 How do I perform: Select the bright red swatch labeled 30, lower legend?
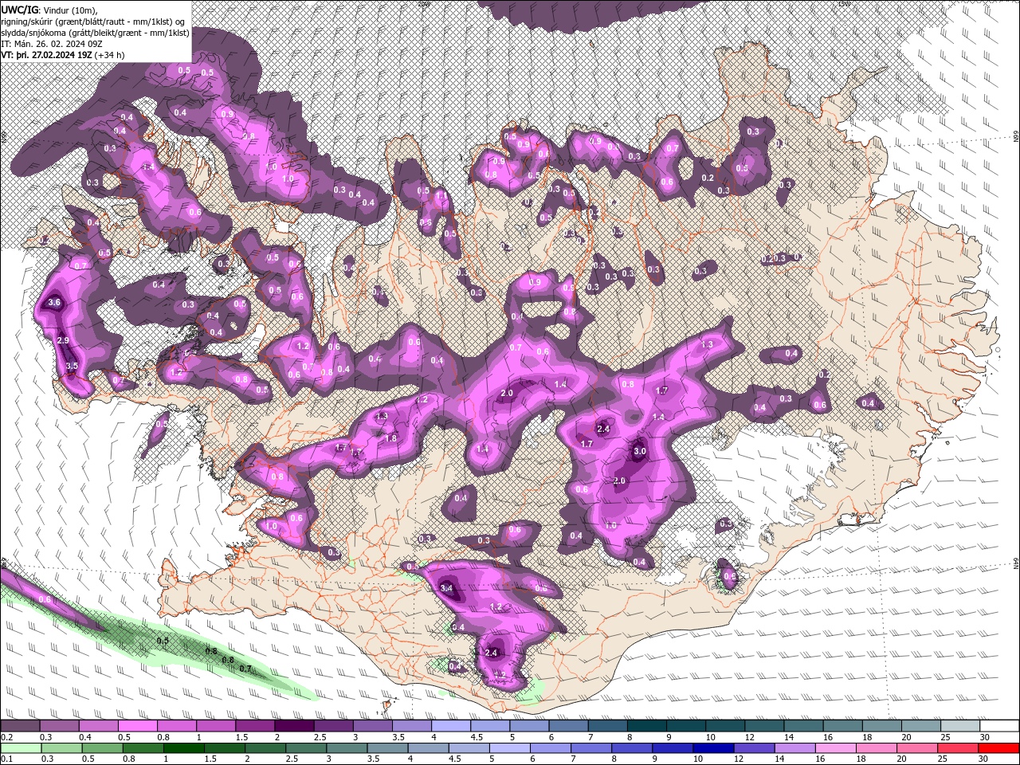999,747
